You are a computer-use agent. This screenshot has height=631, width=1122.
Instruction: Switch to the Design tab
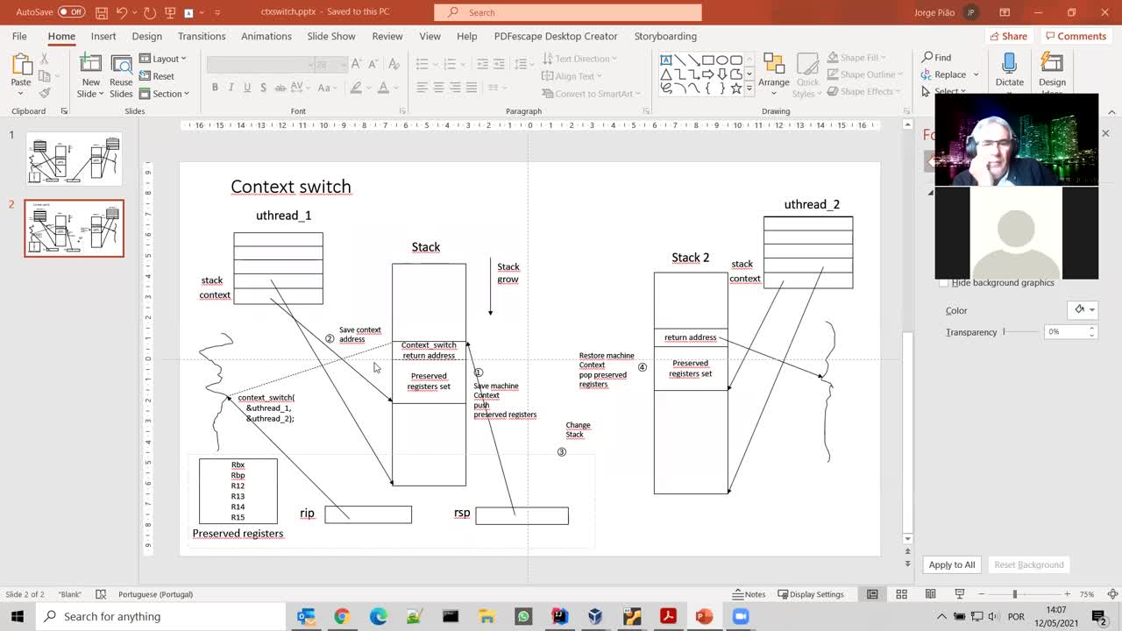tap(147, 36)
